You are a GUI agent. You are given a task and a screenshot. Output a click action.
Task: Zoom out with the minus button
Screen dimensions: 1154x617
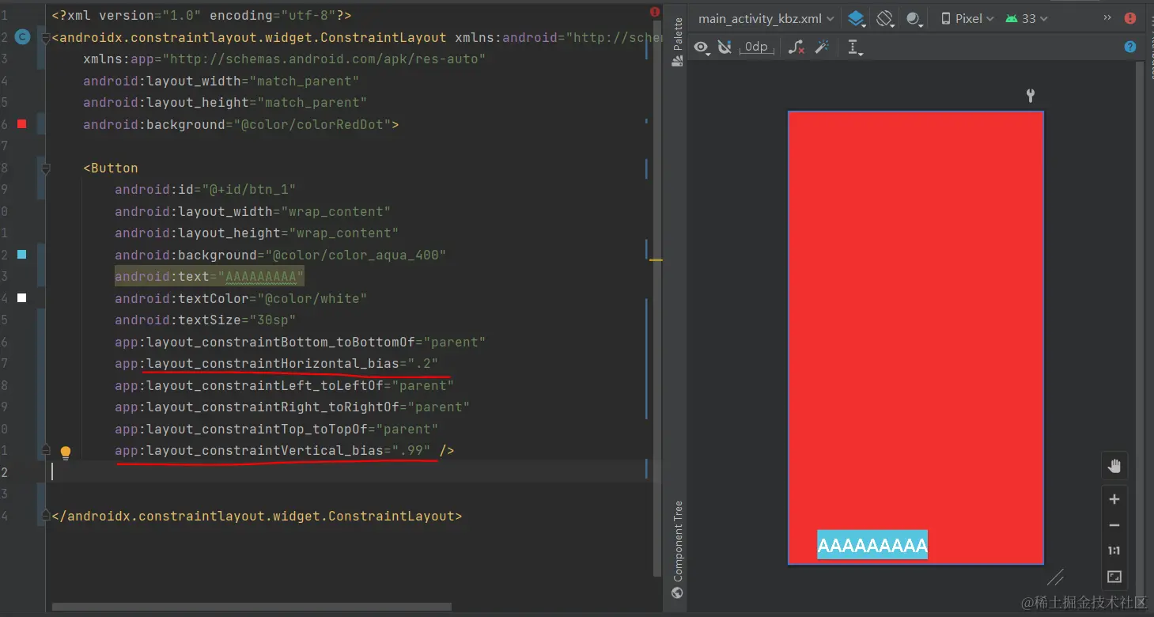1114,525
